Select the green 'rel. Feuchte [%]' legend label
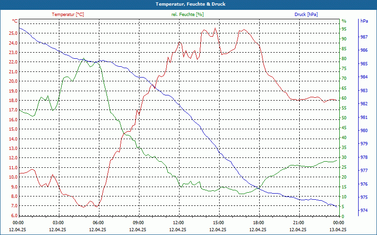Viewport: 377px width, 235px height. (187, 15)
